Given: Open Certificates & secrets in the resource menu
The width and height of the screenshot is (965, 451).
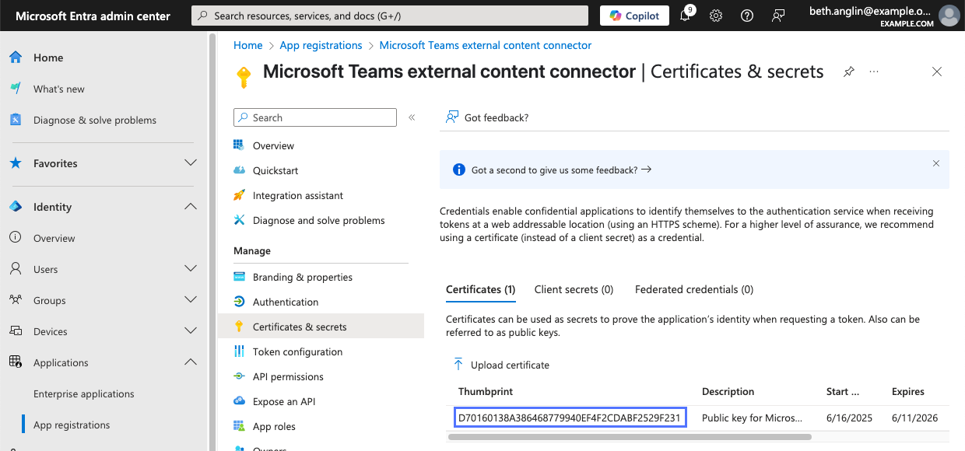Looking at the screenshot, I should click(321, 327).
